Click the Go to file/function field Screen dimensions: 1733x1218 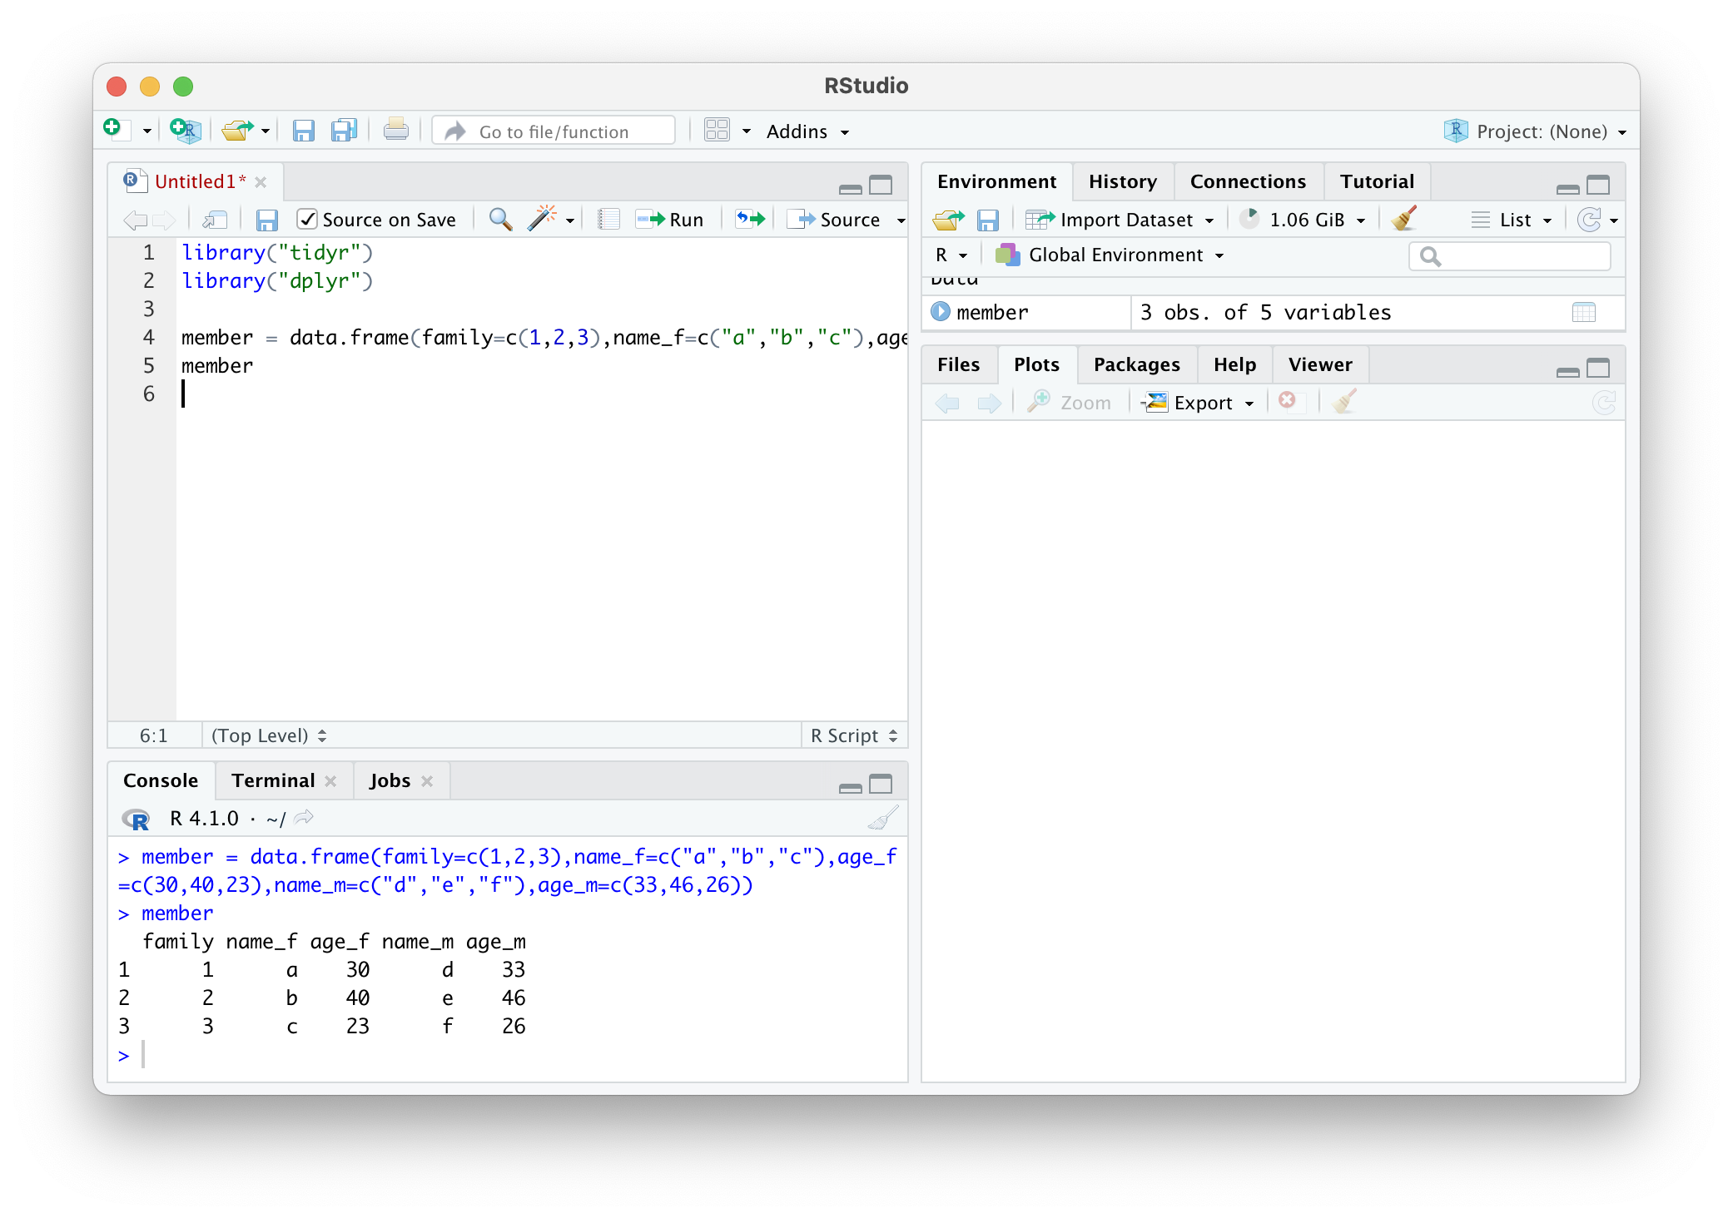(554, 131)
